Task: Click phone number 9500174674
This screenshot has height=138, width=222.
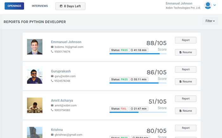Action: coord(62,52)
